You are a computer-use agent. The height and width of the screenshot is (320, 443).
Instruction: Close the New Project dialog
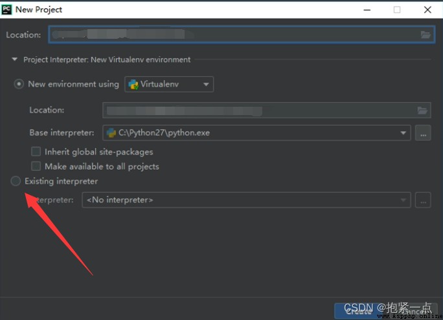[427, 10]
